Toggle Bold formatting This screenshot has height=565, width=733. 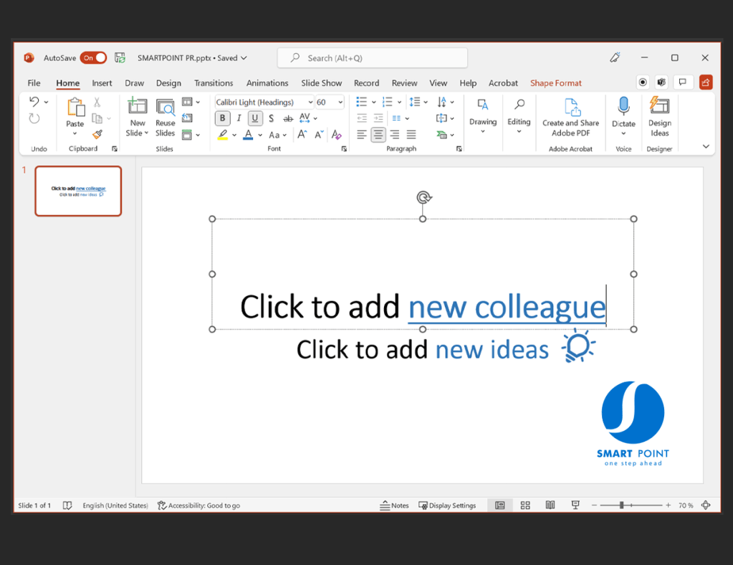click(x=223, y=118)
